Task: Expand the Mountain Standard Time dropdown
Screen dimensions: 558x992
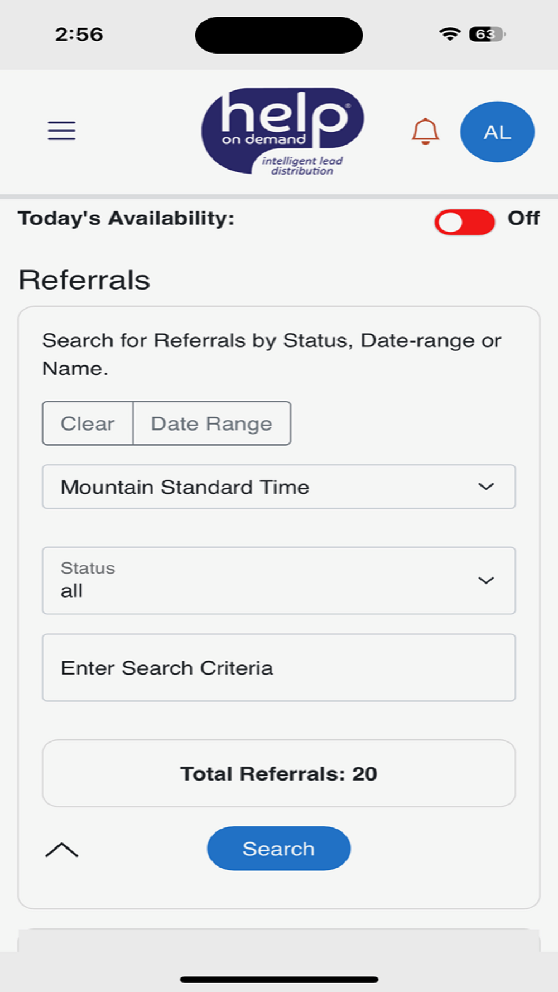Action: pyautogui.click(x=279, y=487)
